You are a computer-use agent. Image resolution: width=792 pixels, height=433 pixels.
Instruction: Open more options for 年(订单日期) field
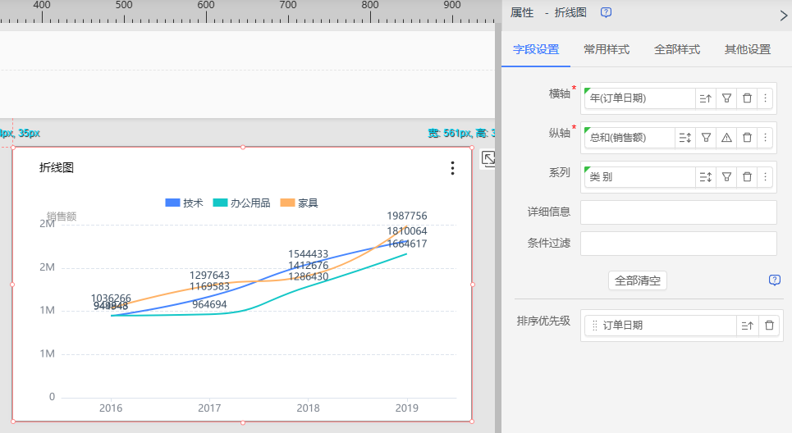pos(765,98)
